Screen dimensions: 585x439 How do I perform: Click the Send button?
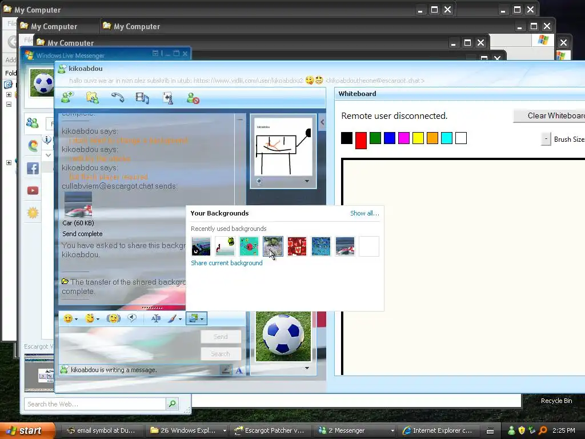coord(221,337)
